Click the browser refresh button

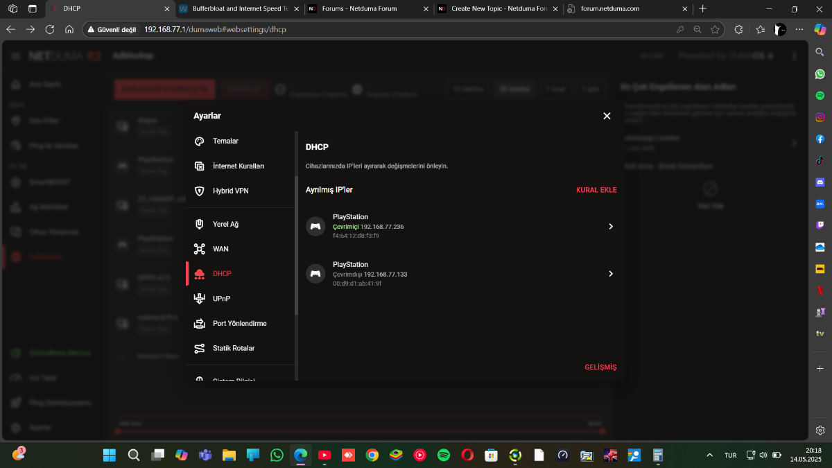[50, 30]
